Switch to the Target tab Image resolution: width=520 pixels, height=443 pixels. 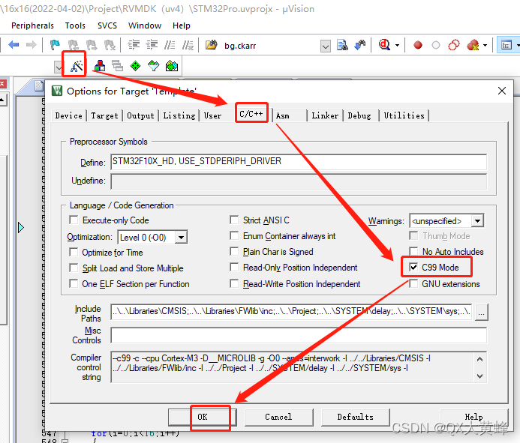(x=104, y=115)
